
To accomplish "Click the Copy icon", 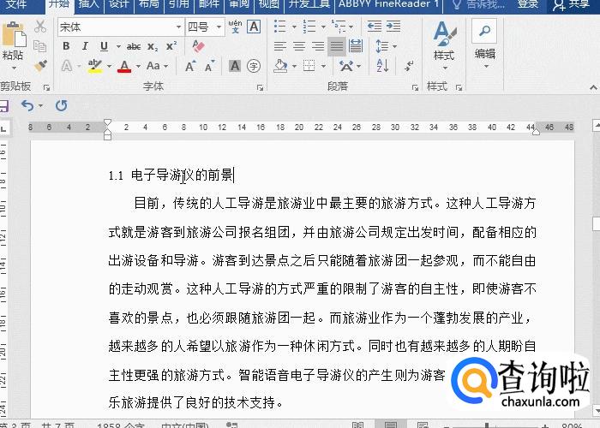I will (x=39, y=46).
